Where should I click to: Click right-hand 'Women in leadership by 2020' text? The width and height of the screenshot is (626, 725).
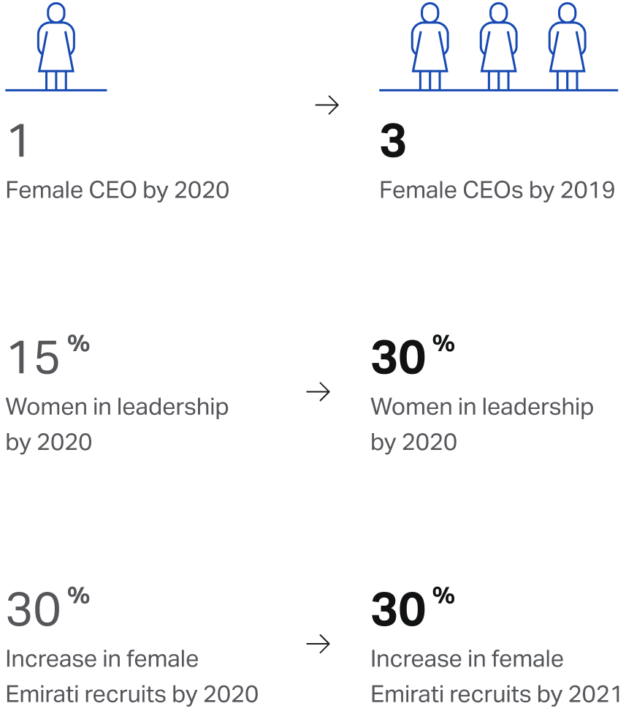(x=482, y=424)
